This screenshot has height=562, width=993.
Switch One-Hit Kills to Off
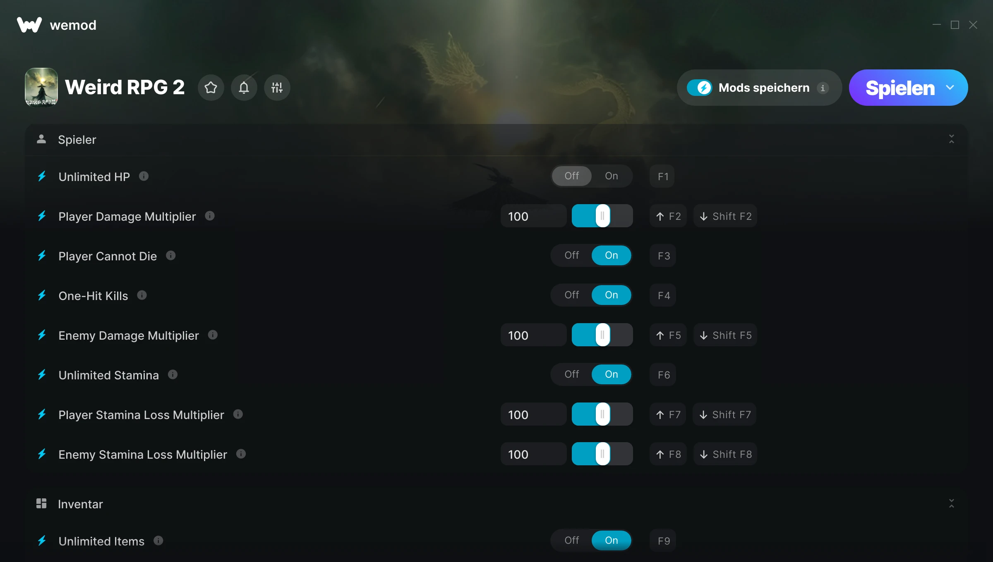tap(572, 295)
